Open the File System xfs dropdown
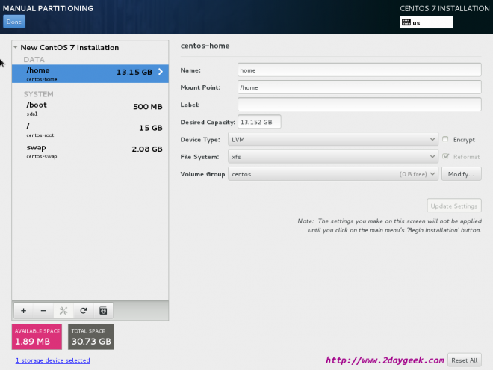 click(x=333, y=157)
